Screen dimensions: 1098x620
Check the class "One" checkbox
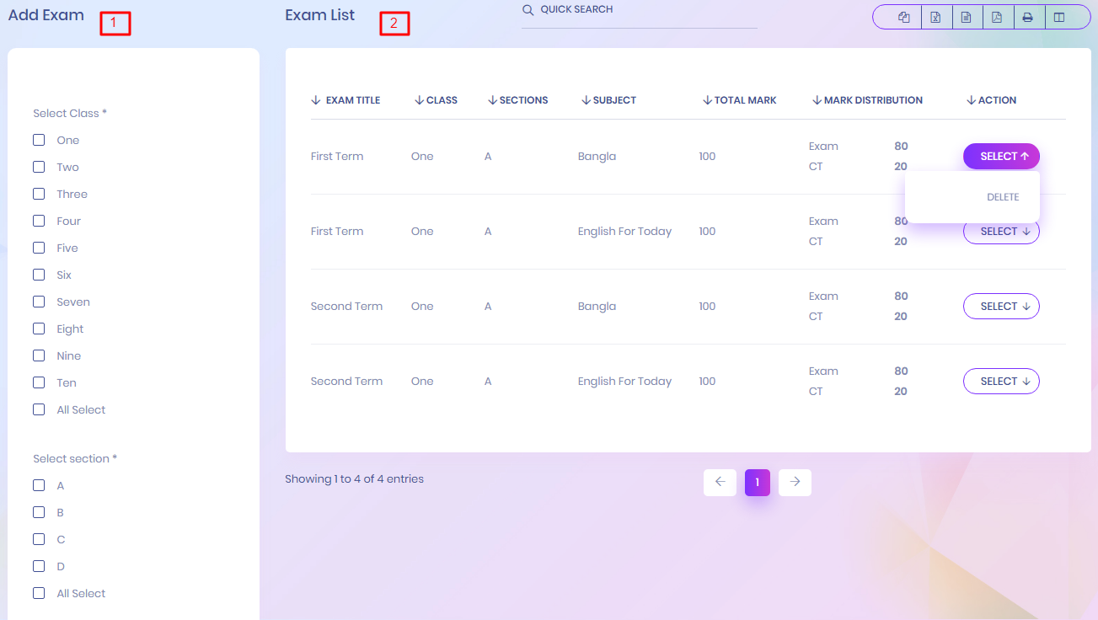pyautogui.click(x=39, y=140)
